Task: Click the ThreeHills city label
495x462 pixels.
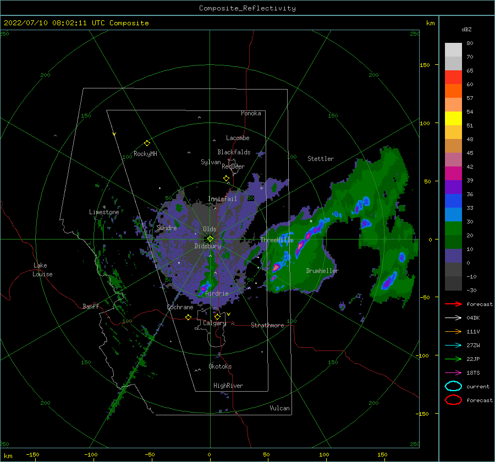Action: (x=277, y=240)
